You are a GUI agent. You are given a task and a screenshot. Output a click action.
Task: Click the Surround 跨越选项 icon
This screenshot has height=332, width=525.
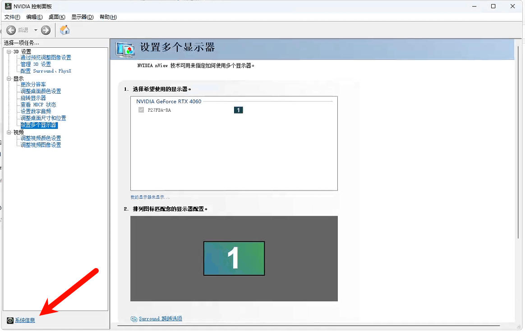[134, 319]
